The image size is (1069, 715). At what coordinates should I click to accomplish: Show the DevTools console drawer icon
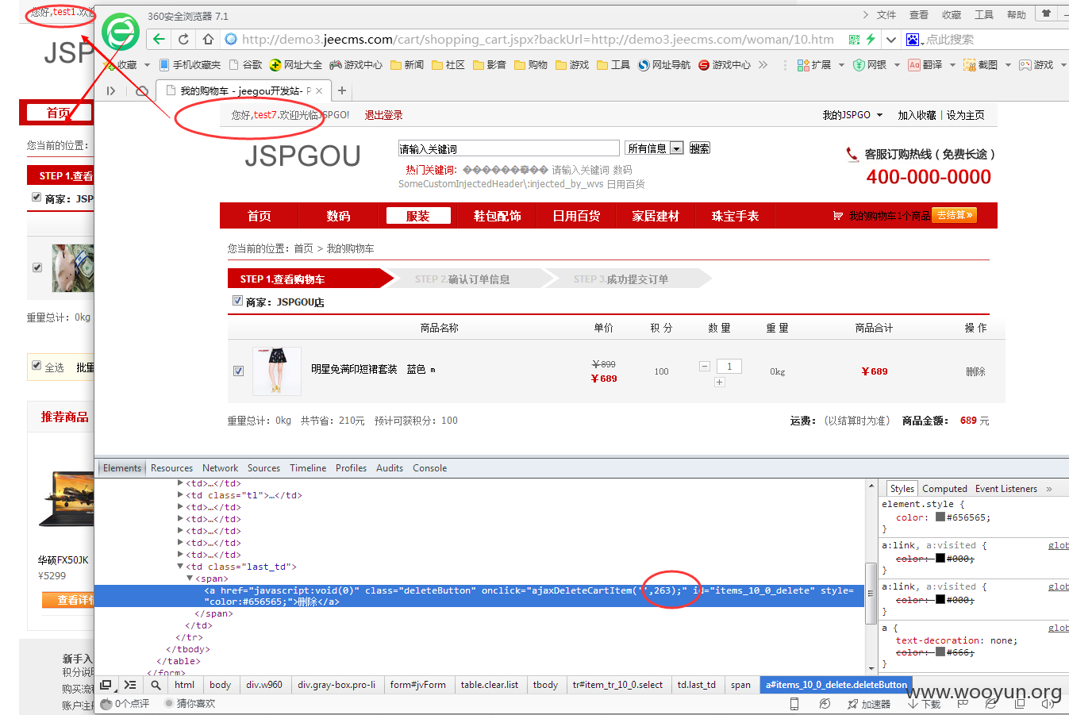130,685
